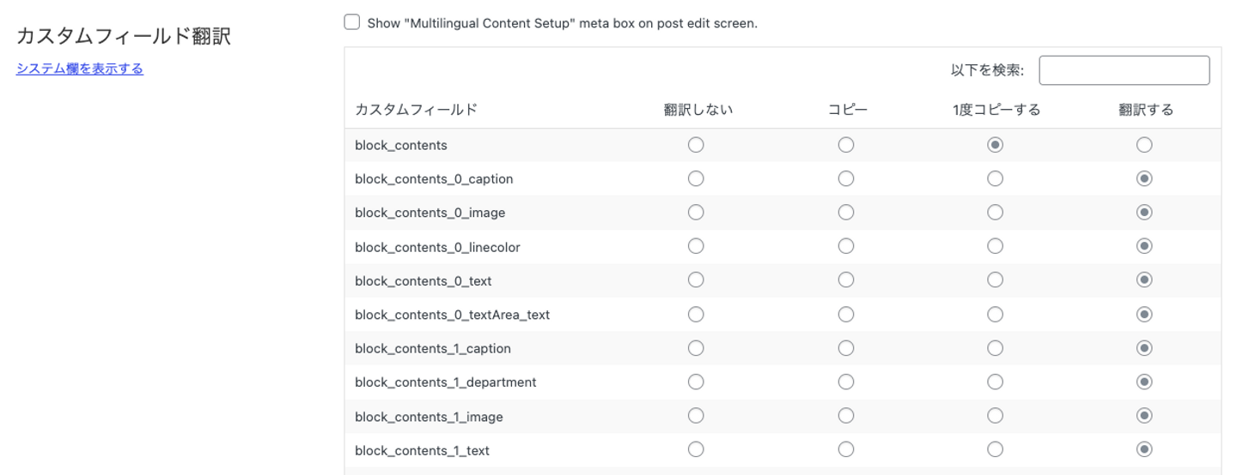Choose コピー for block_contents_1_image
1237x475 pixels.
846,416
